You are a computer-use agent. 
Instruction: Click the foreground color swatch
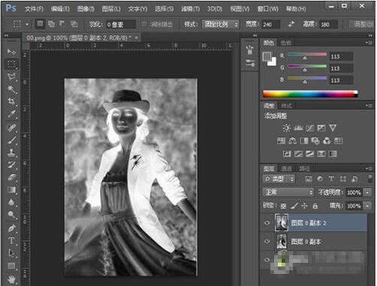[x=267, y=56]
